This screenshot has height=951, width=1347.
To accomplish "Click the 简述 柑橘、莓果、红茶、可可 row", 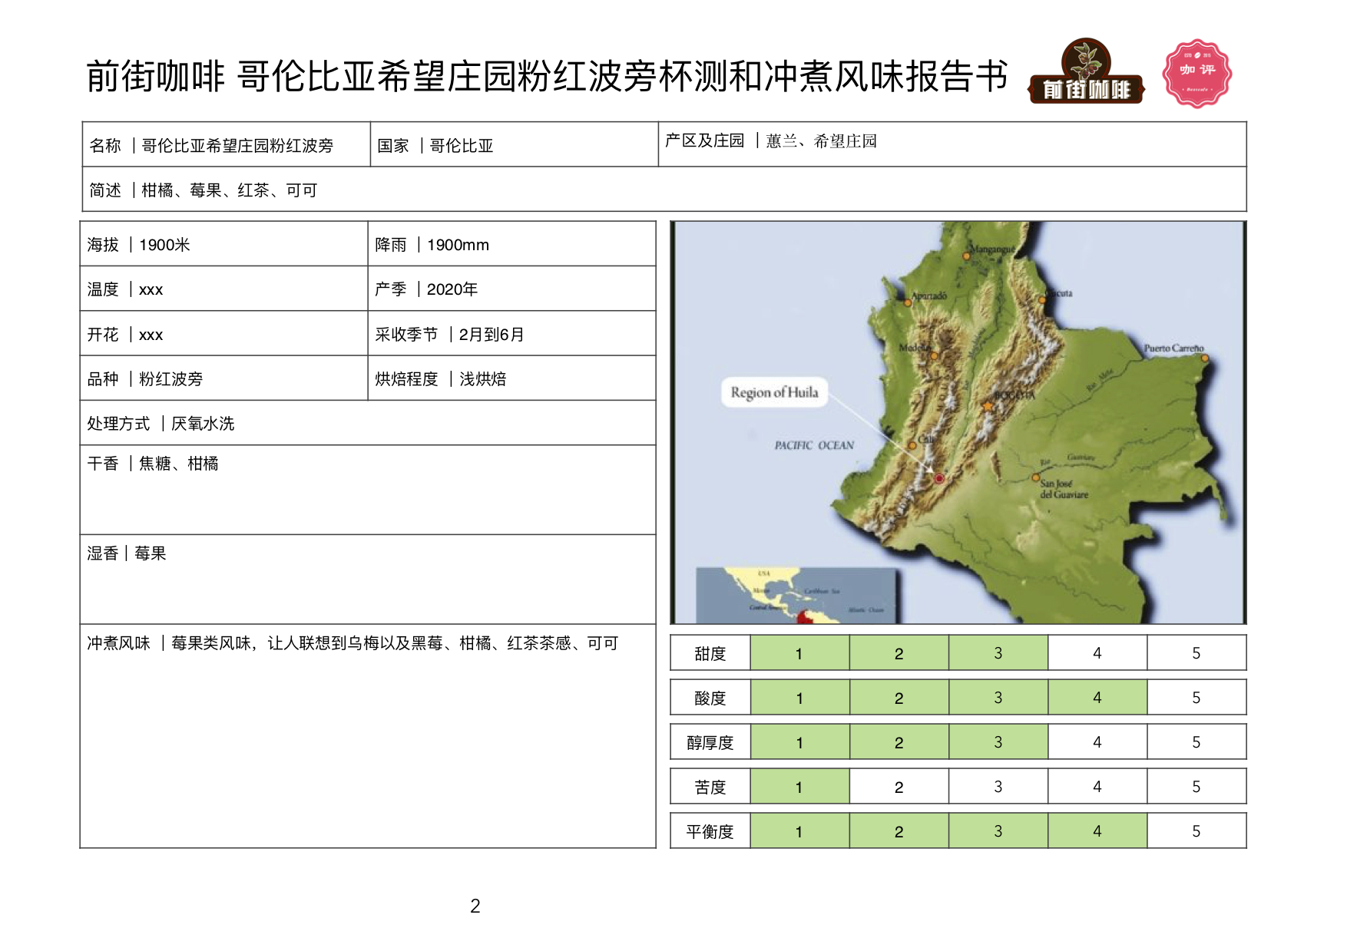I will (x=664, y=190).
